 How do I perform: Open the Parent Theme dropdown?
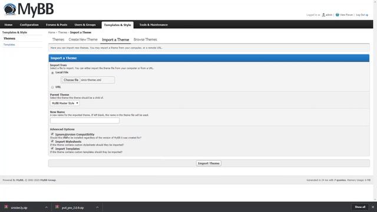[65, 103]
